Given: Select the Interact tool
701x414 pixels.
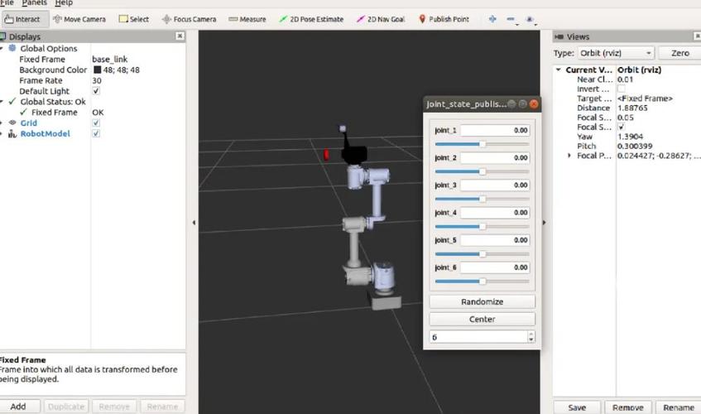Looking at the screenshot, I should pyautogui.click(x=22, y=19).
